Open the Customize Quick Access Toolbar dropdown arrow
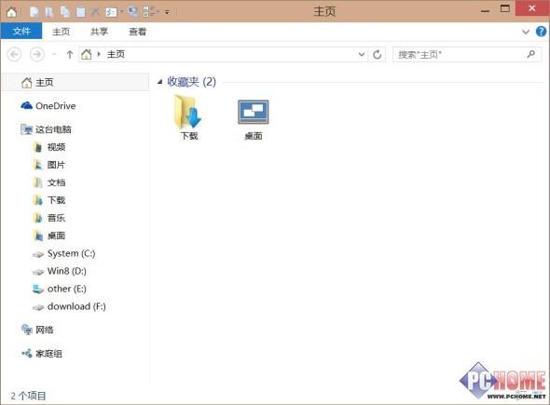The height and width of the screenshot is (405, 550). [x=167, y=12]
